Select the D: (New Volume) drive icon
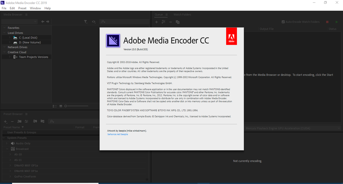The height and width of the screenshot is (184, 343). [15, 42]
